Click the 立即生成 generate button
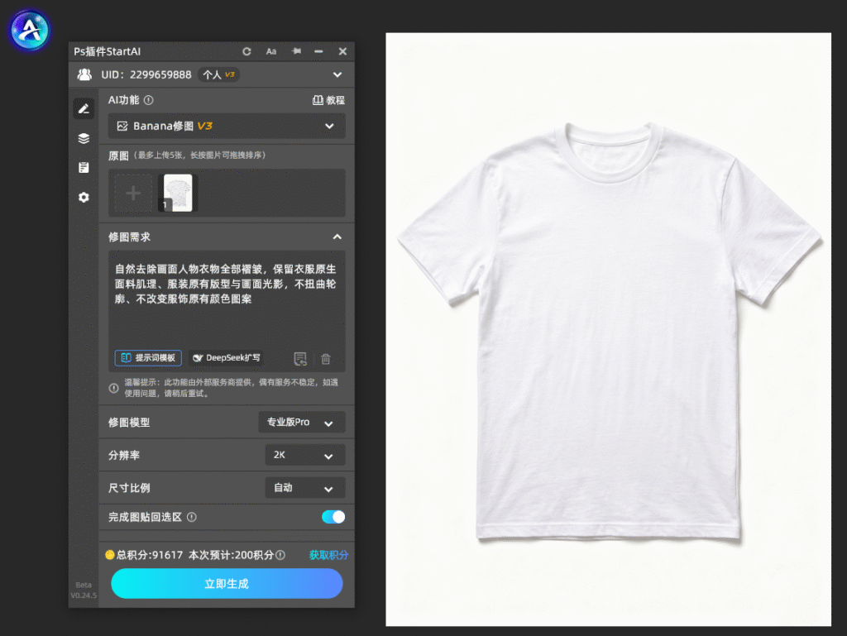 (x=227, y=584)
